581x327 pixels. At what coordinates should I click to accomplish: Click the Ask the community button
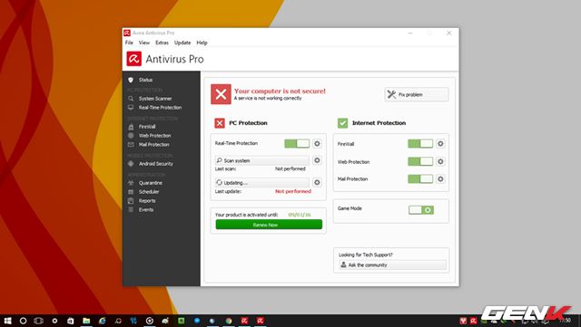(393, 264)
